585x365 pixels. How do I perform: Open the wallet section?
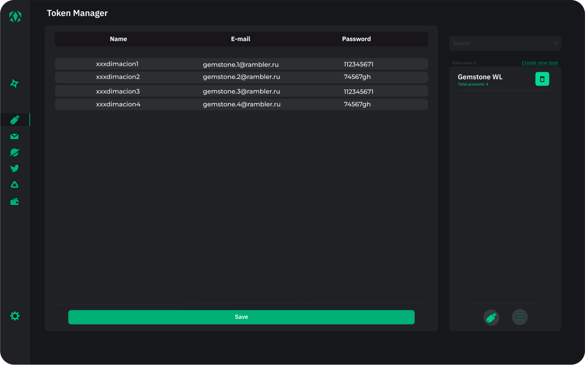(x=15, y=202)
